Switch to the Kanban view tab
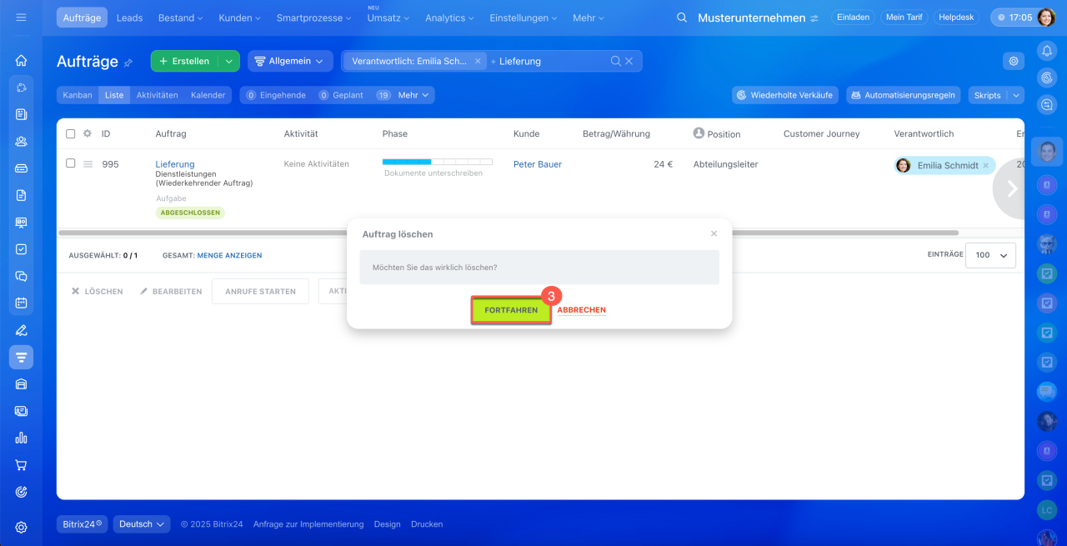The height and width of the screenshot is (546, 1067). [78, 95]
